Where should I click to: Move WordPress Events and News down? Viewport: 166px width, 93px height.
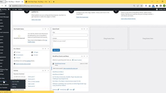pyautogui.click(x=84, y=56)
